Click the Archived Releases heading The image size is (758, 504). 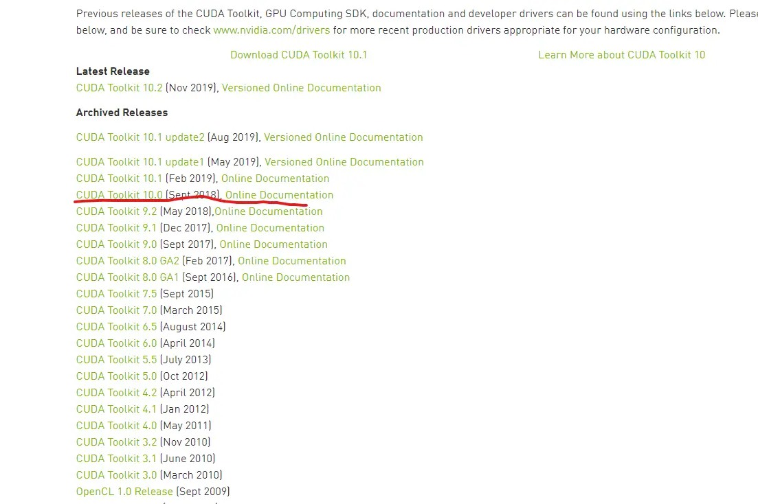pos(122,112)
